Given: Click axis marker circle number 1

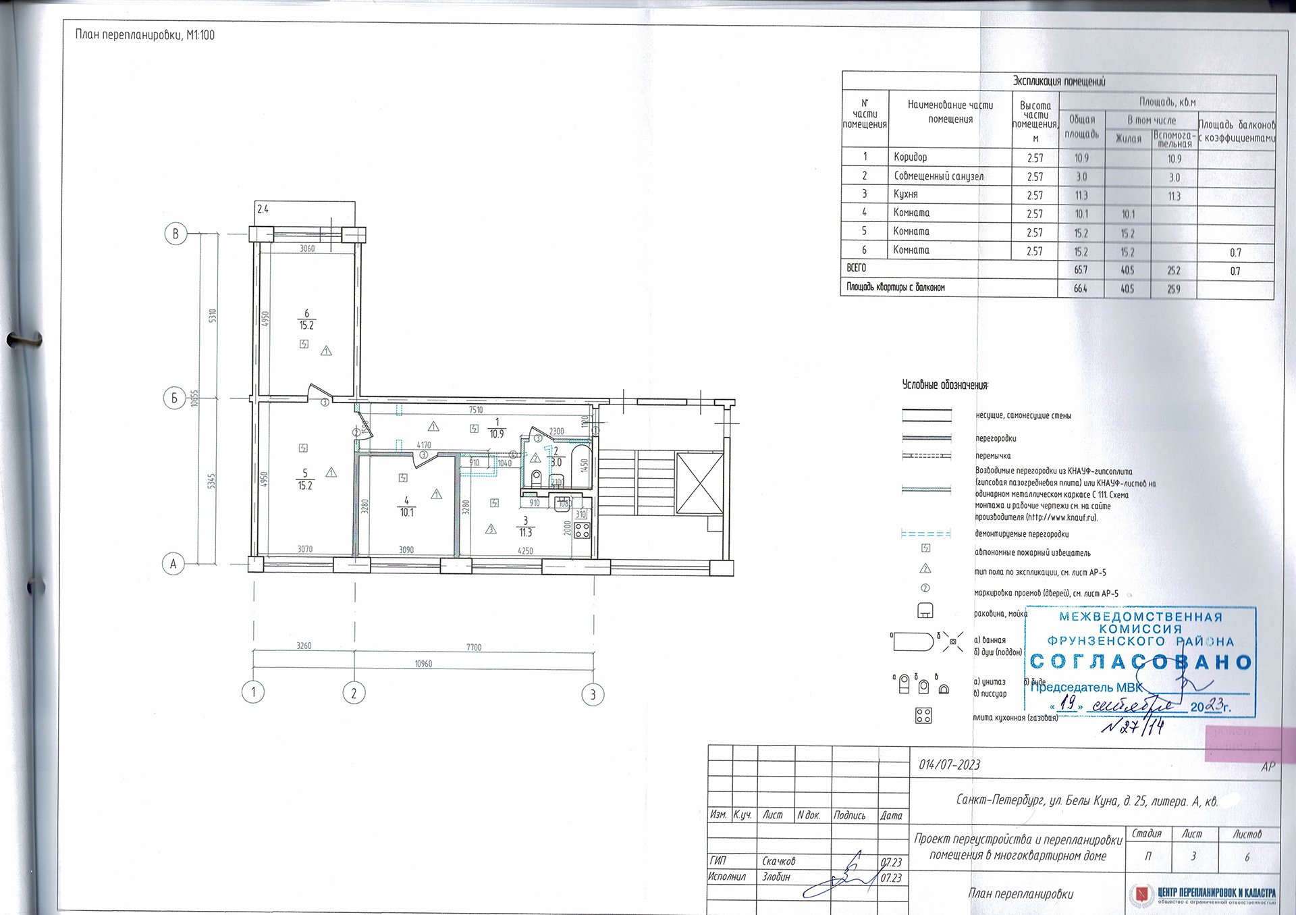Looking at the screenshot, I should coord(253,692).
